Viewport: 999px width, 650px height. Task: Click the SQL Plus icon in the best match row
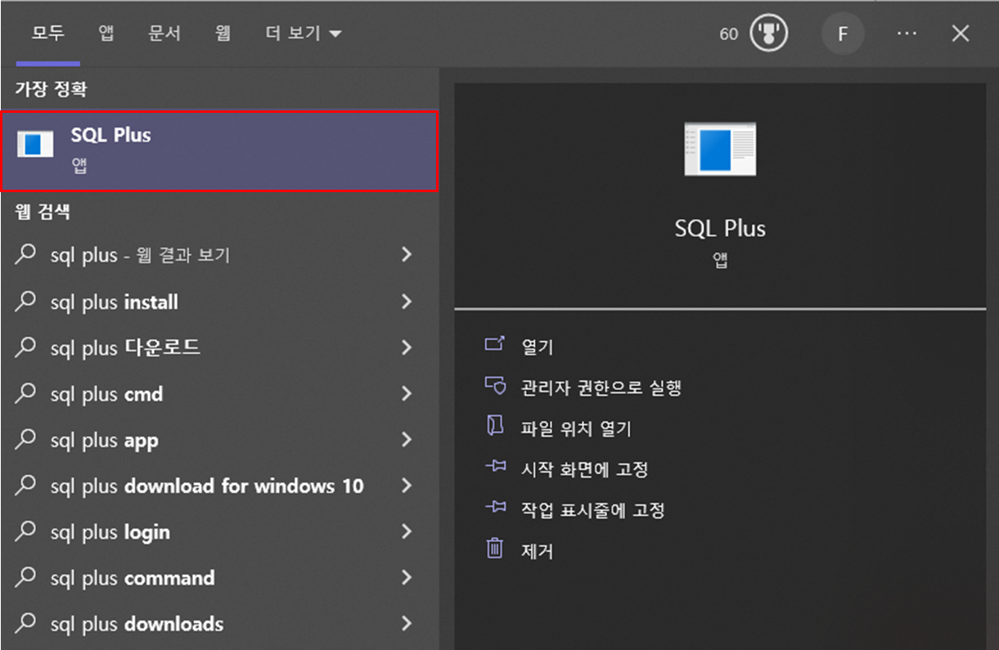[x=35, y=144]
